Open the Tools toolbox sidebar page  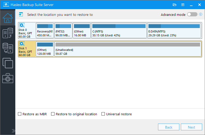tap(8, 78)
